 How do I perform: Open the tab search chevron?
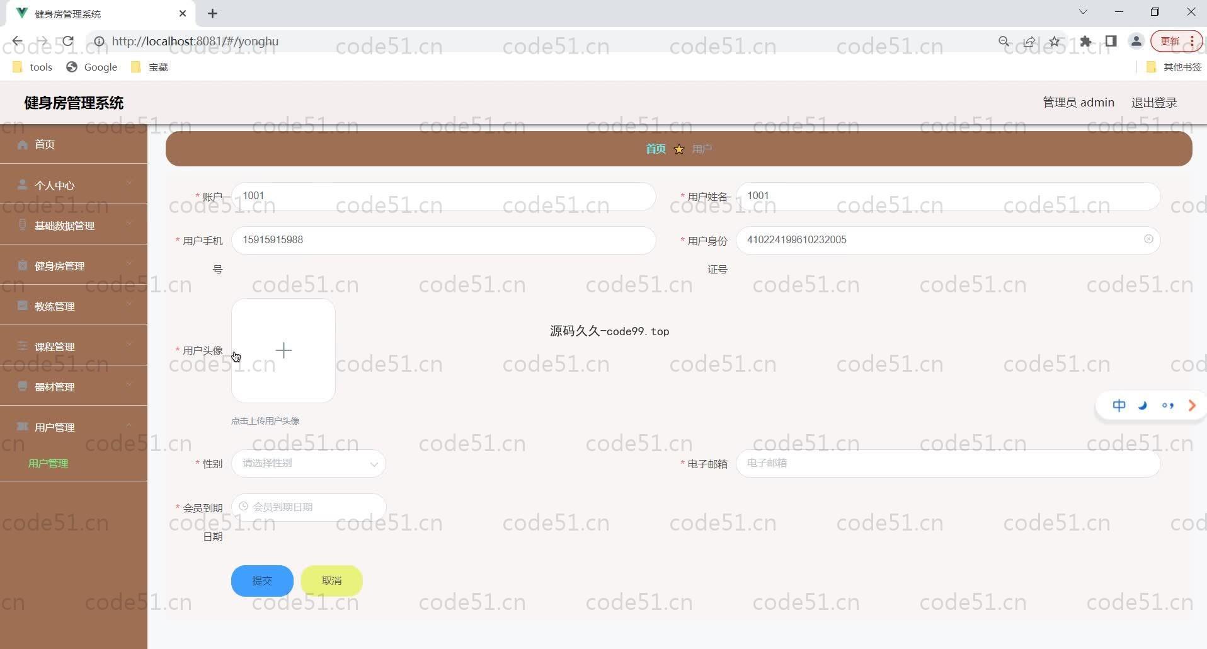(1083, 12)
